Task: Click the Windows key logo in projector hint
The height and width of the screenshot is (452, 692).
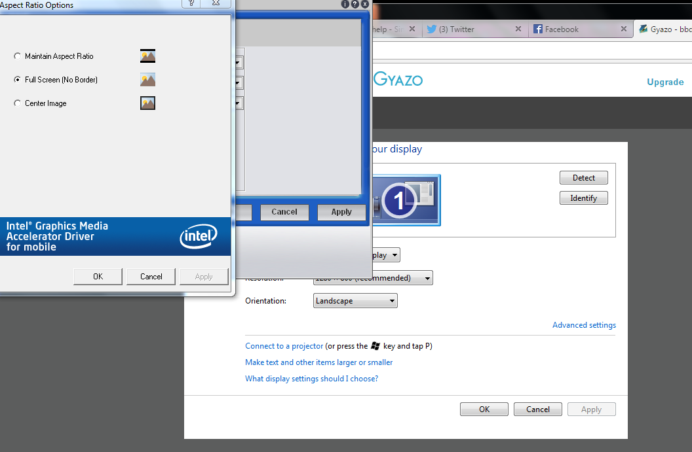Action: click(x=375, y=346)
